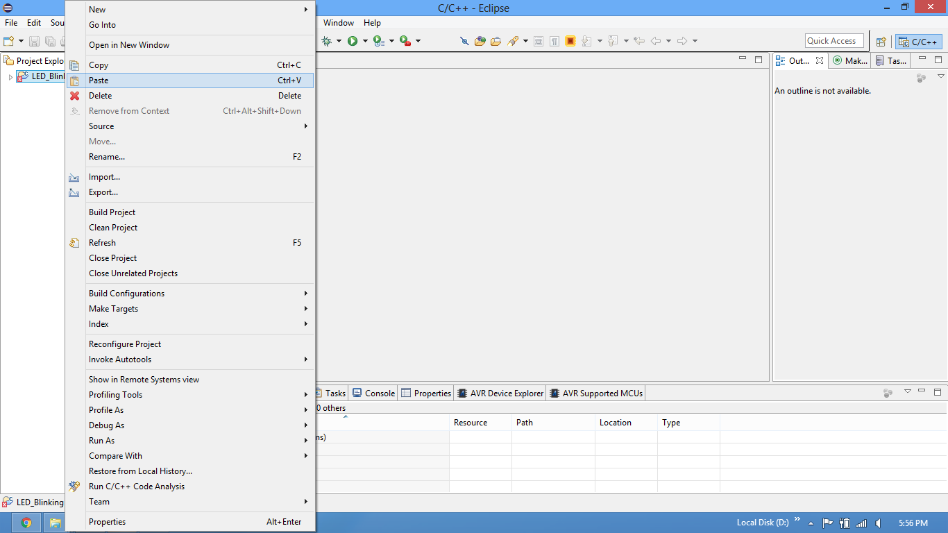Choose Copy from the context menu
Screen dimensions: 948x533
pos(190,65)
